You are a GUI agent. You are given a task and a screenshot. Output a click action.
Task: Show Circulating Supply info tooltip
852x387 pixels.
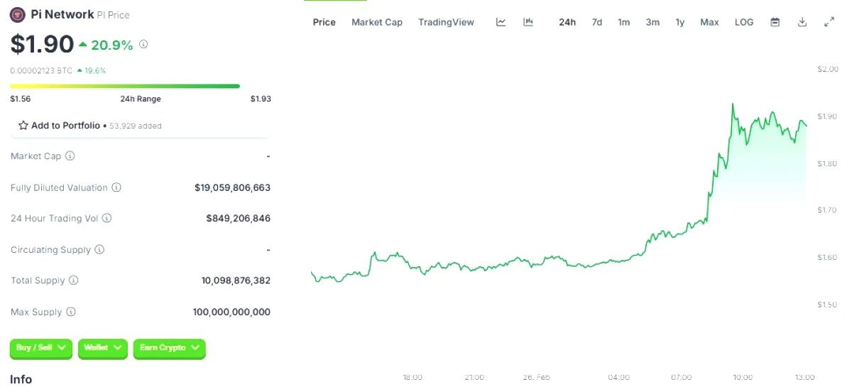[x=99, y=250]
